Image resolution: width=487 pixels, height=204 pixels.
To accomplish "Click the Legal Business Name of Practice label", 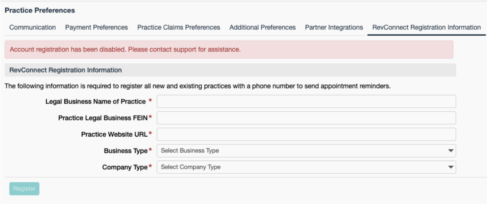I will point(96,101).
